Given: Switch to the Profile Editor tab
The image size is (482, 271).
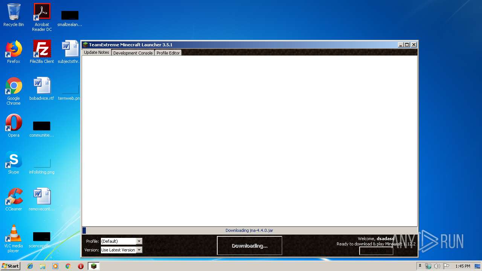Looking at the screenshot, I should [x=168, y=53].
